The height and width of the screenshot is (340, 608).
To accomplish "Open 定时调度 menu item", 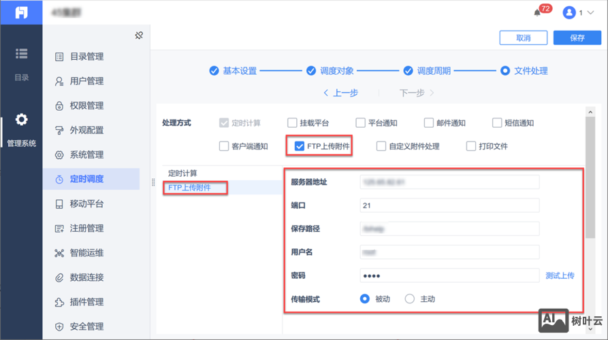I will 91,179.
